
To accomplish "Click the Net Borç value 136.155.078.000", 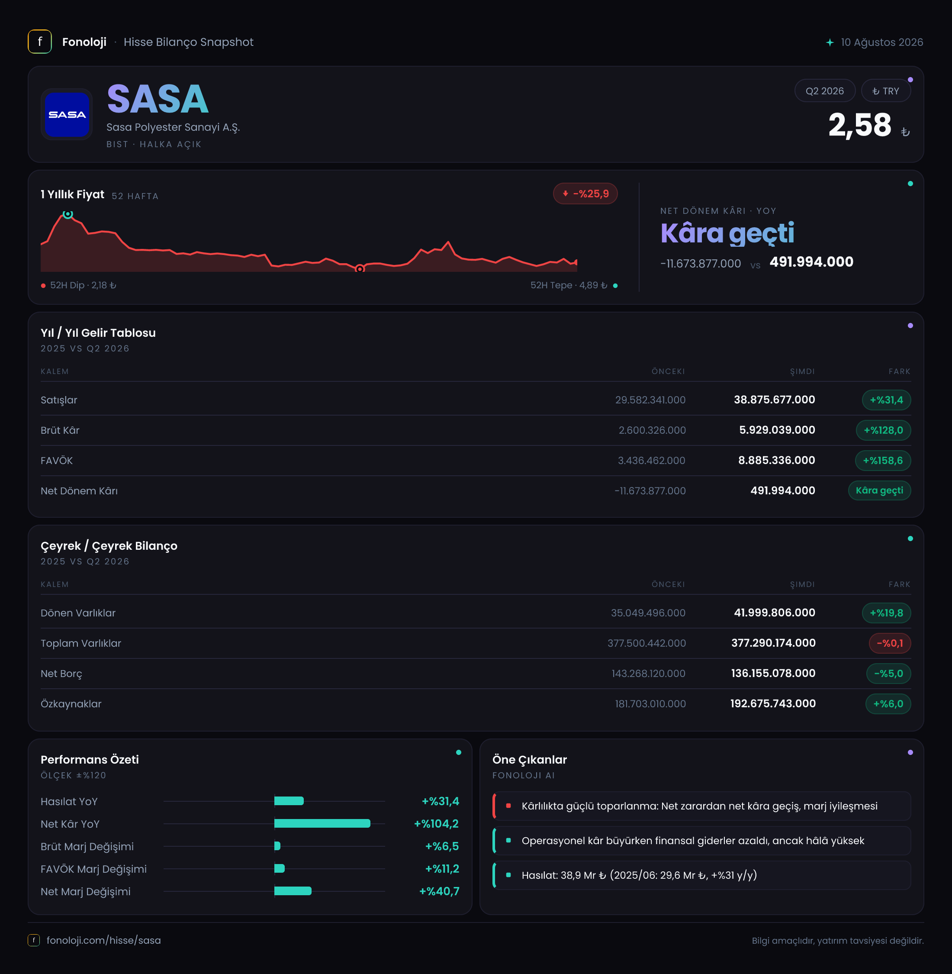I will pos(773,673).
